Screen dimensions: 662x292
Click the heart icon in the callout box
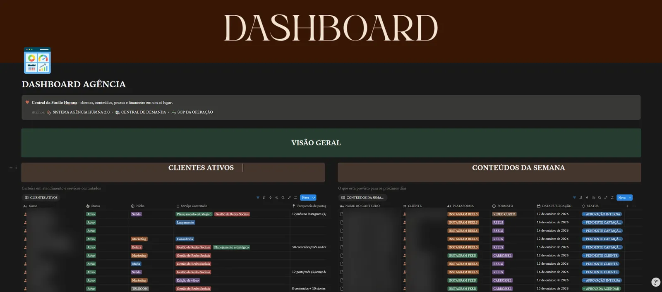click(27, 102)
